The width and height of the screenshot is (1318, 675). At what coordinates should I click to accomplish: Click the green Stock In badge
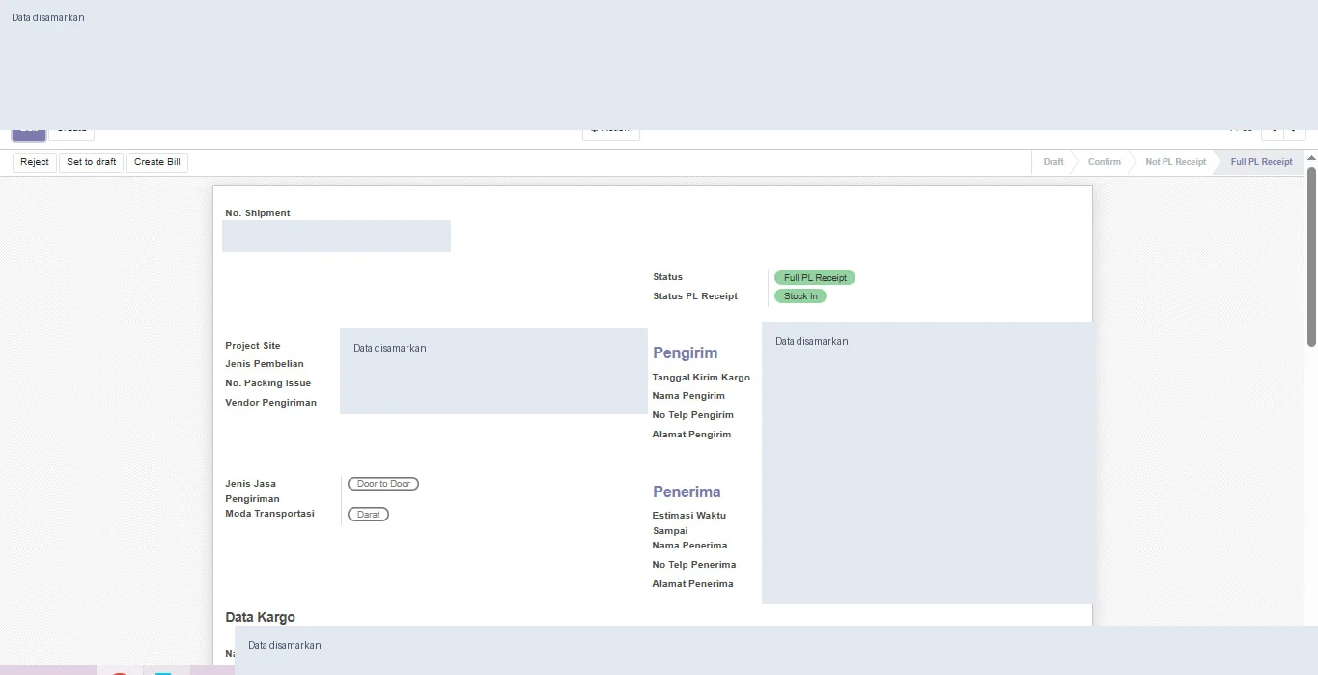click(x=800, y=296)
